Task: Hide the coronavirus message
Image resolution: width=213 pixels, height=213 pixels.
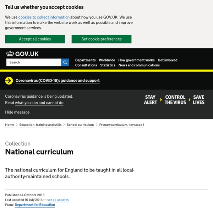Action: click(17, 112)
